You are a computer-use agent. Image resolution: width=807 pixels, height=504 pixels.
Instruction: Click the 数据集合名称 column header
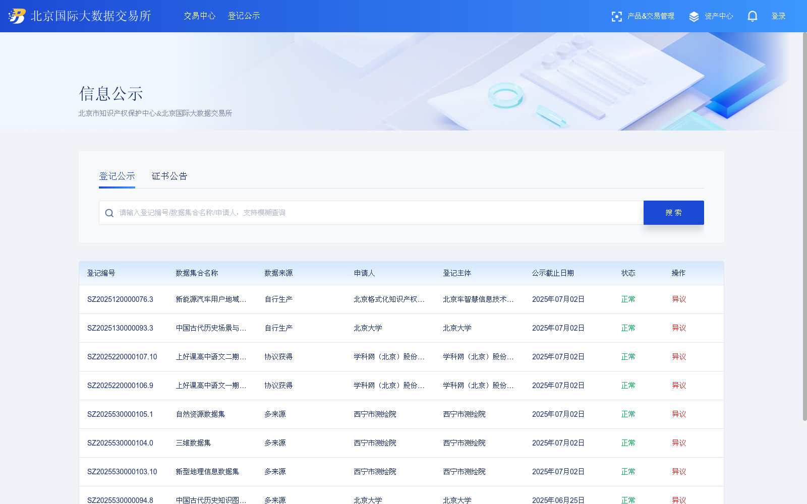(x=197, y=273)
